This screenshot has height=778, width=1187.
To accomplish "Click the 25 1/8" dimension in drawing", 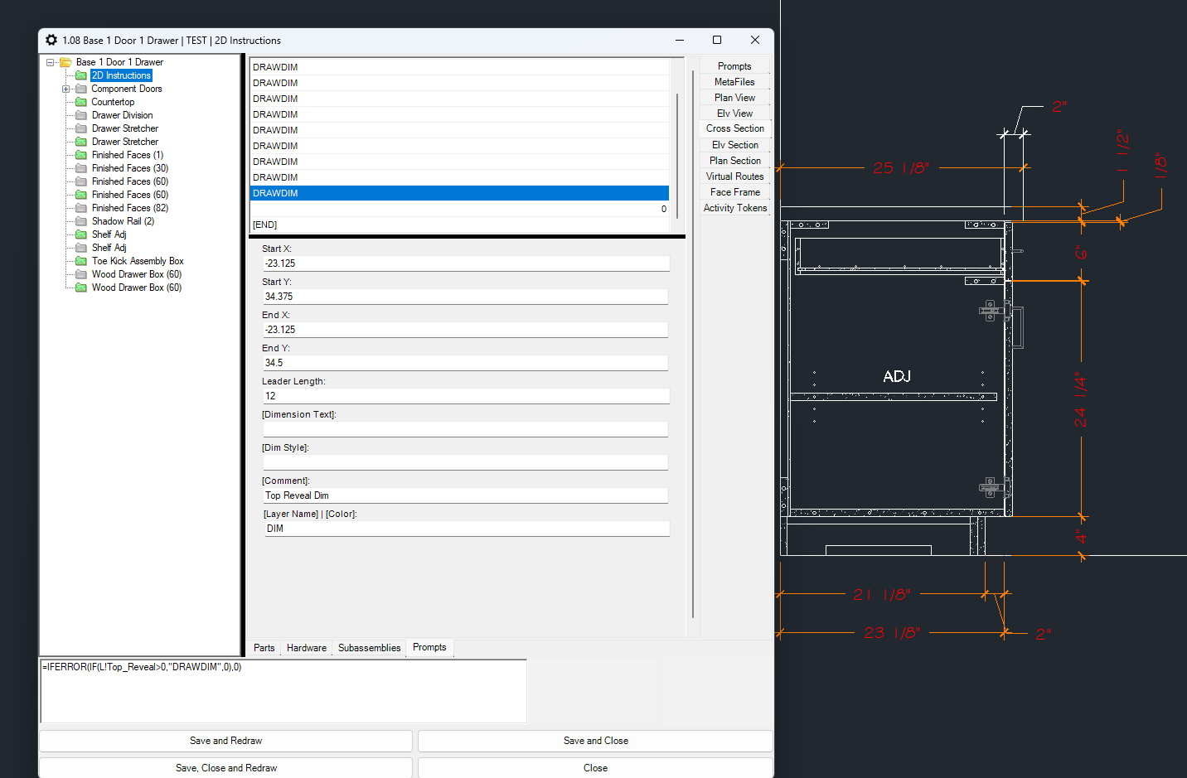I will pyautogui.click(x=901, y=167).
